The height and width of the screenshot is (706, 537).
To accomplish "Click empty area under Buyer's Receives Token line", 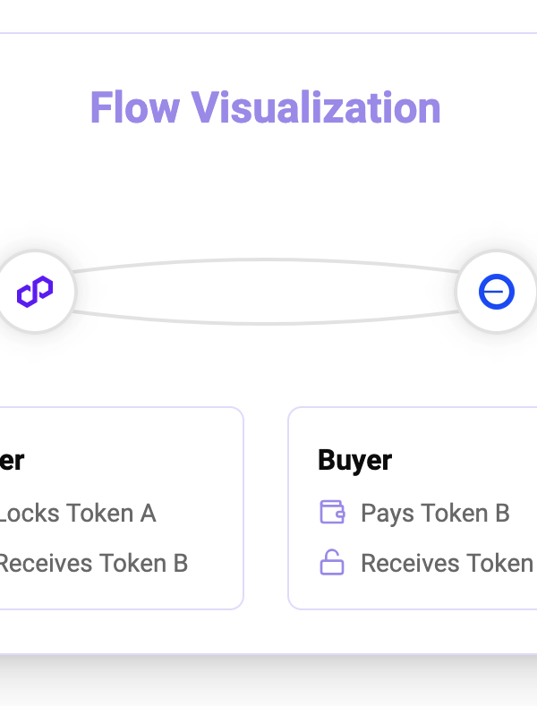I will (x=414, y=591).
